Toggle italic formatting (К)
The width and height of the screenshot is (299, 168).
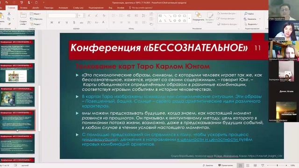point(59,22)
